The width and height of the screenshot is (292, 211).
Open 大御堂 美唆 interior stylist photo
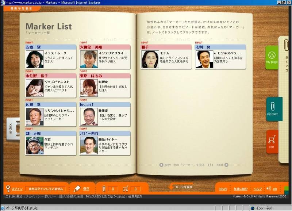pyautogui.click(x=89, y=59)
